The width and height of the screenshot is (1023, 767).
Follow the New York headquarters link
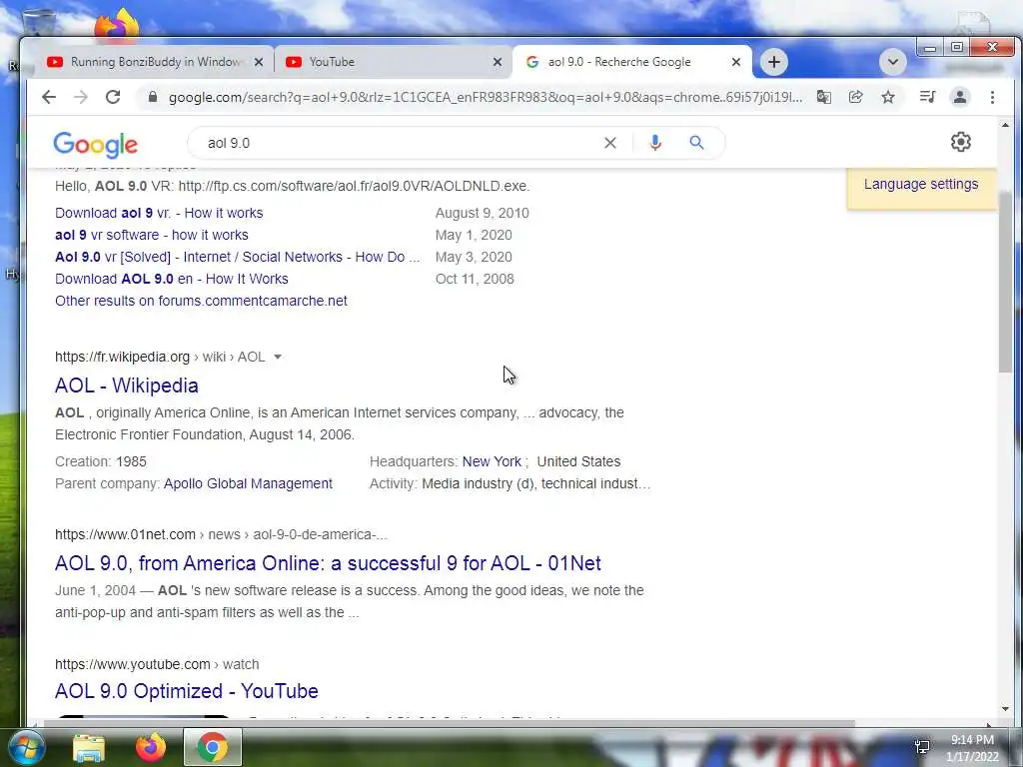point(492,461)
